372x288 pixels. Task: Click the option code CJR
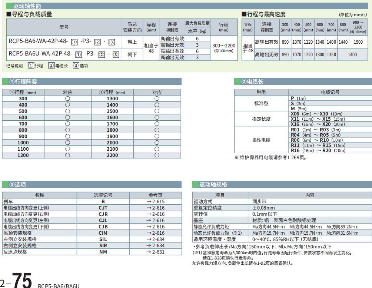point(103,214)
